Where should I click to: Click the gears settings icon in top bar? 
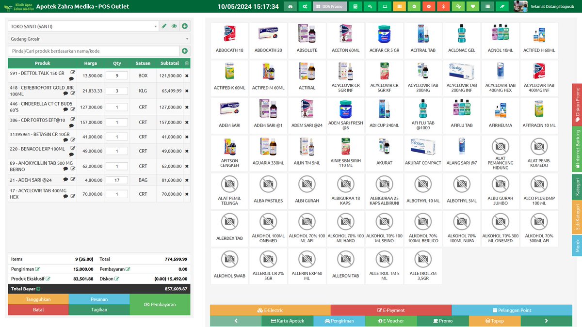[305, 7]
